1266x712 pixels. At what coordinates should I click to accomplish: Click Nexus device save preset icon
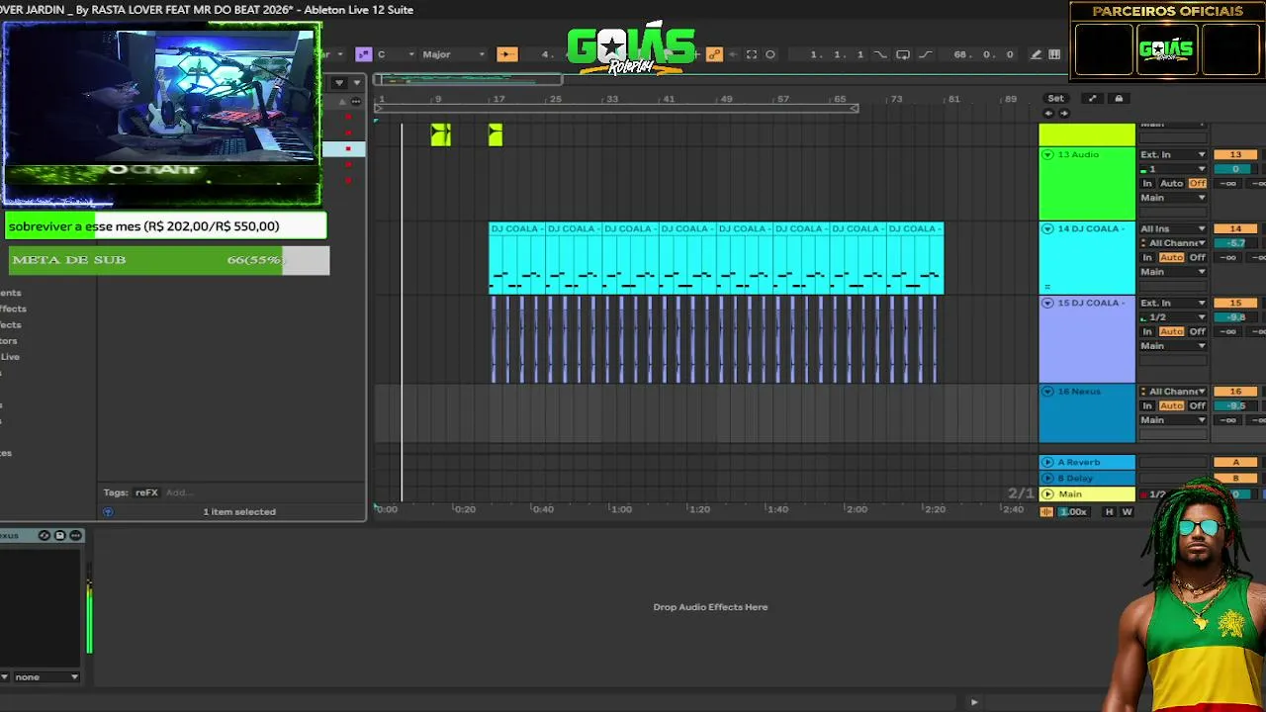coord(59,536)
